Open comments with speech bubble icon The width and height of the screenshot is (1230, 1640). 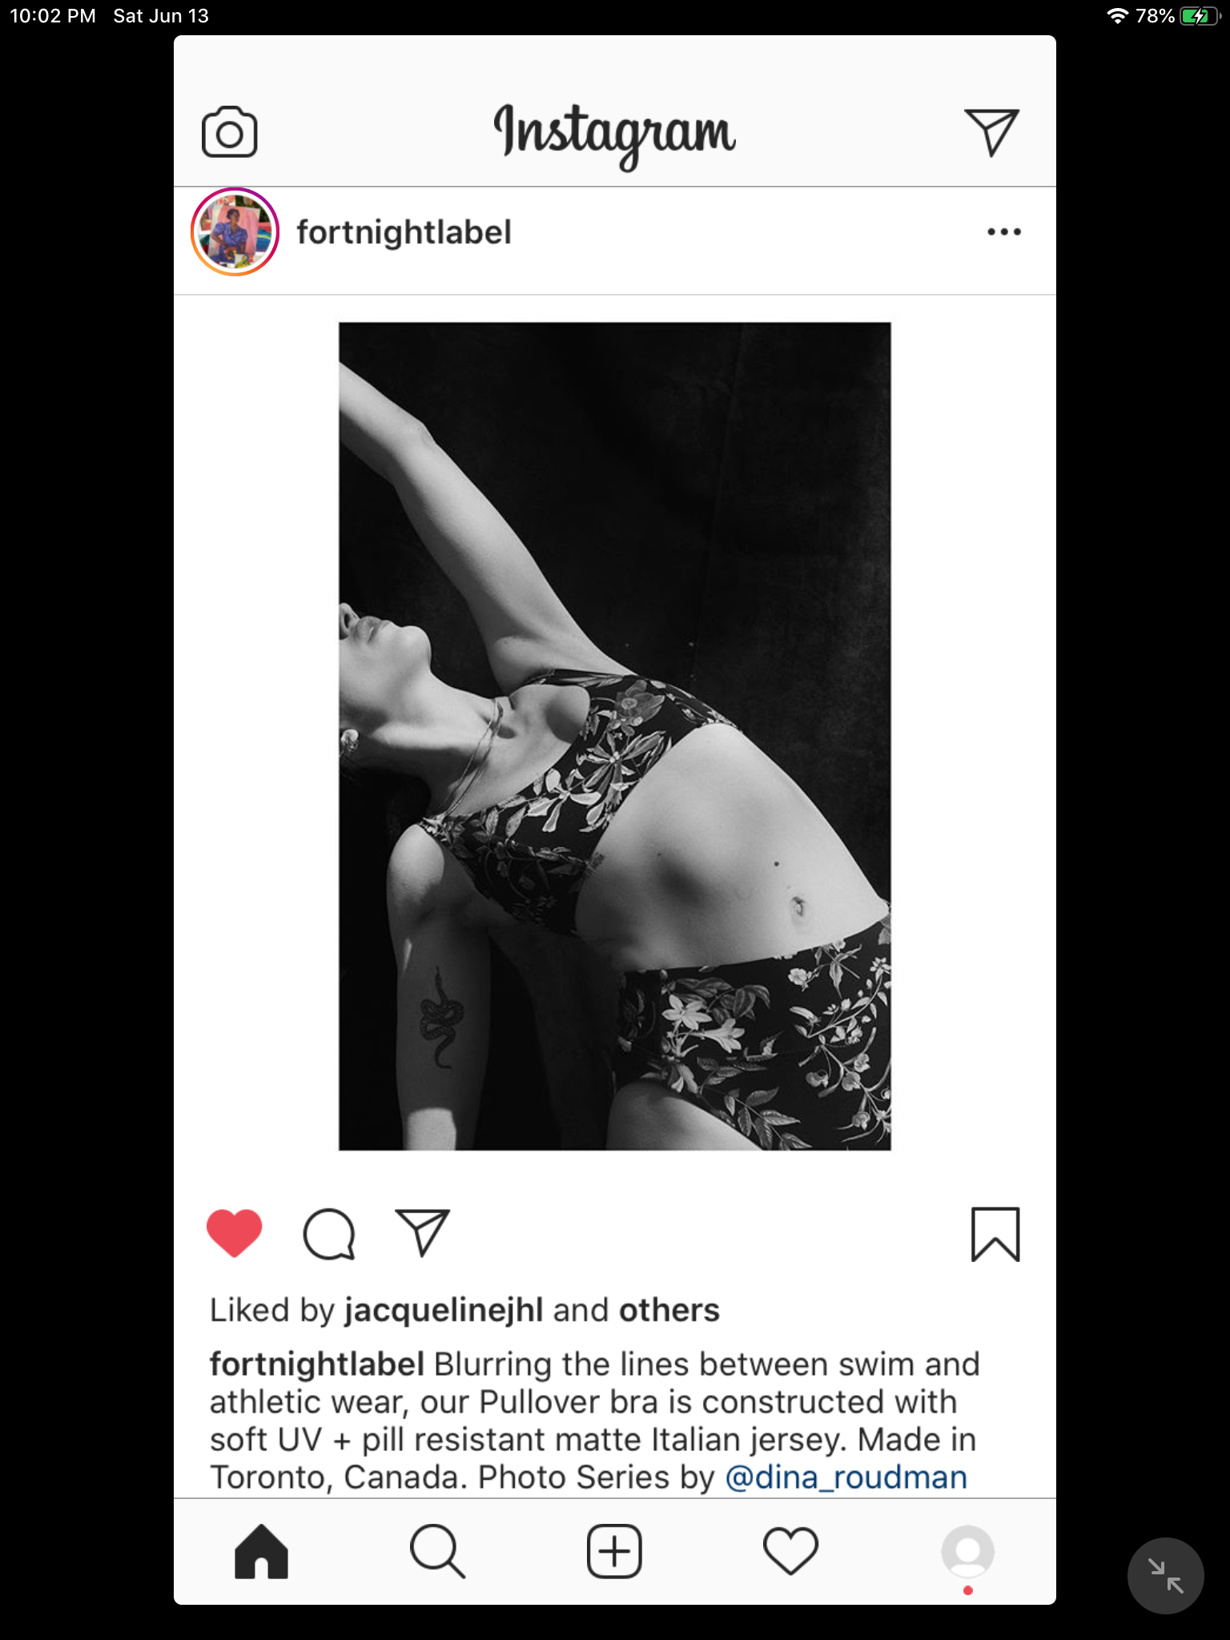tap(328, 1233)
